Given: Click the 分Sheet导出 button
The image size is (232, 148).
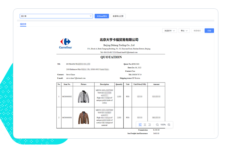Looking at the screenshot, I should point(101,16).
